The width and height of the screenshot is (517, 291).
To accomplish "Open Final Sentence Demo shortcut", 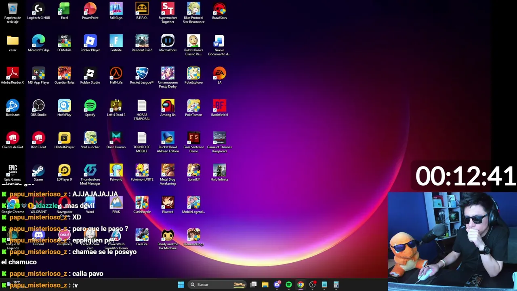I will tap(193, 142).
